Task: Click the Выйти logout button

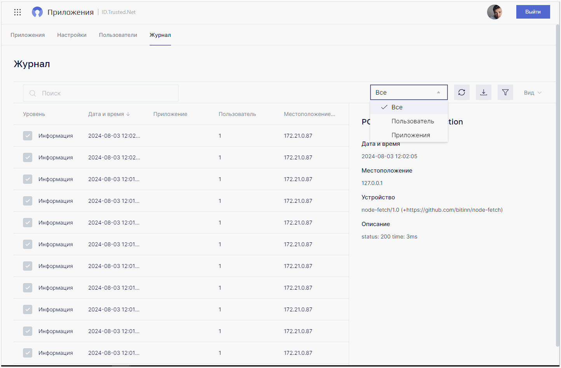Action: pyautogui.click(x=533, y=12)
